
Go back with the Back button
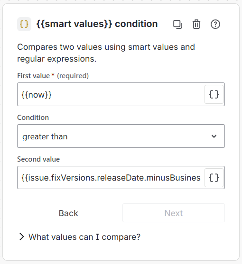pyautogui.click(x=68, y=213)
